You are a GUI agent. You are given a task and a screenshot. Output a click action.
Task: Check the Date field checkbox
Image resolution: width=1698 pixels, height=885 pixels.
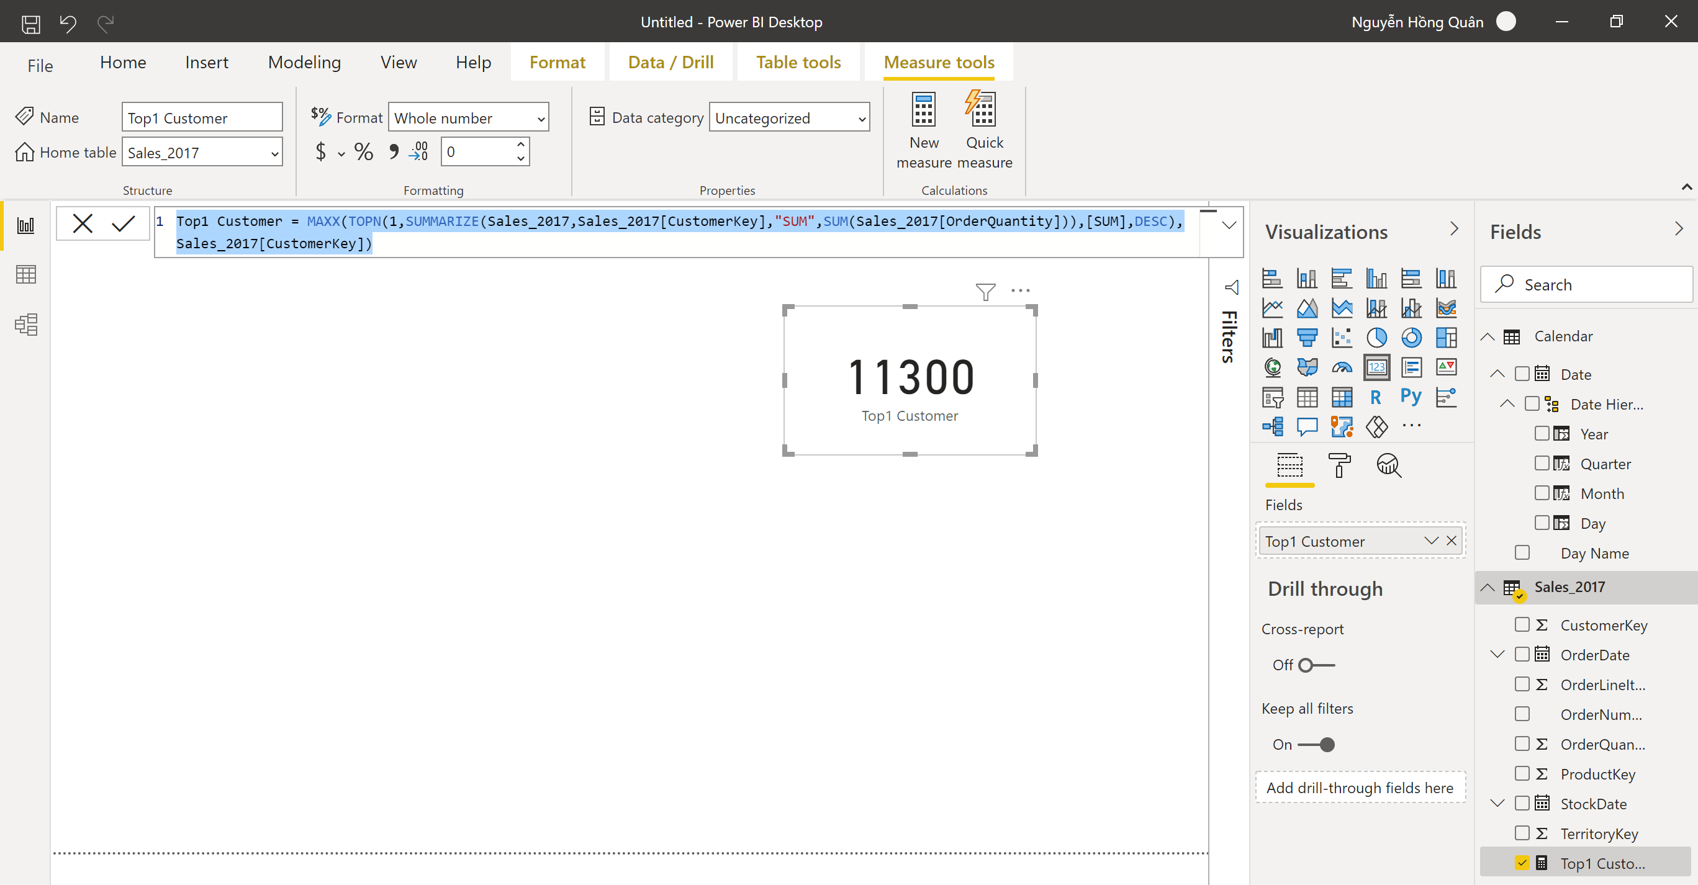pos(1522,374)
